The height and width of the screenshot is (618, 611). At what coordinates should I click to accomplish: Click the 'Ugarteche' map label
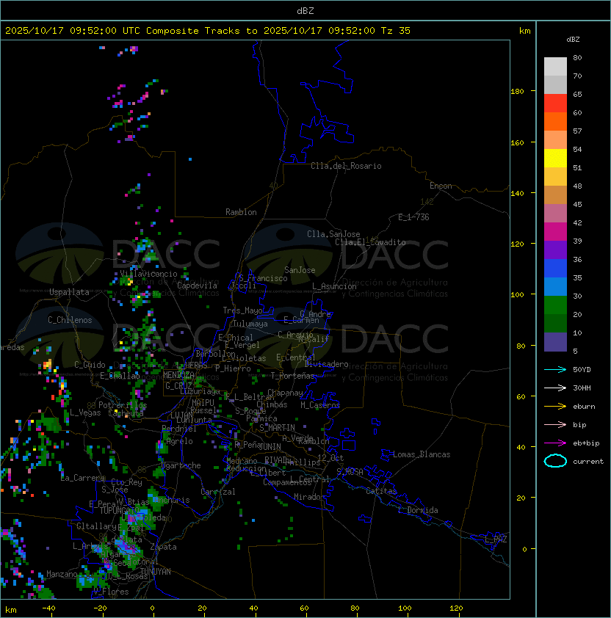181,465
